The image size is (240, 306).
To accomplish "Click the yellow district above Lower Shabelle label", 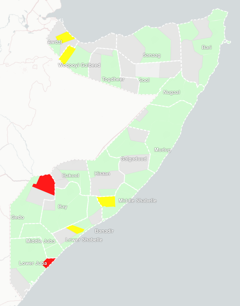I will [75, 229].
